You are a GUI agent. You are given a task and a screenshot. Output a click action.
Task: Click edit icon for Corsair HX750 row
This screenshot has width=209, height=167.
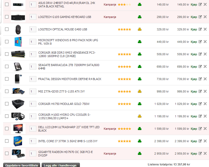point(200,104)
